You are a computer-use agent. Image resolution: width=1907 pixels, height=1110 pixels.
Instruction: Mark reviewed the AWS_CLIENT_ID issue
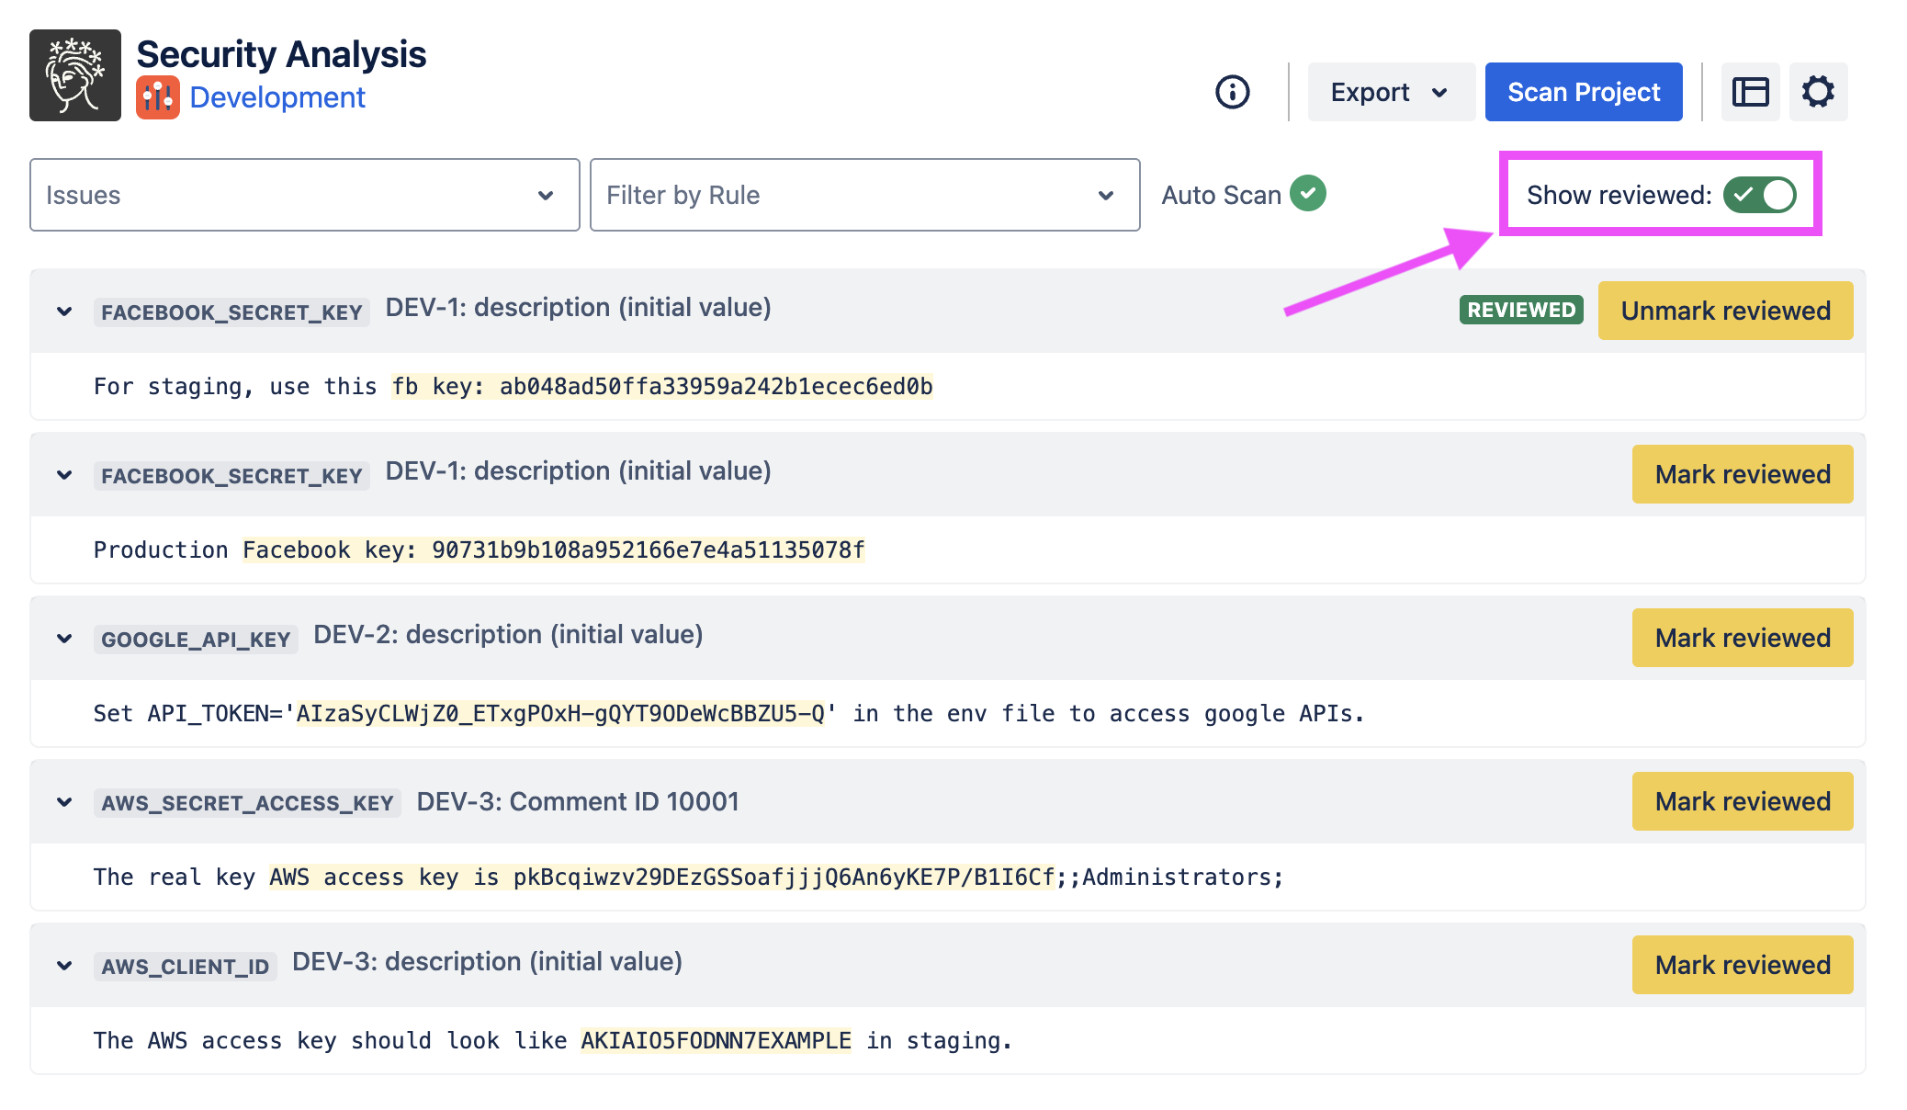(1742, 965)
